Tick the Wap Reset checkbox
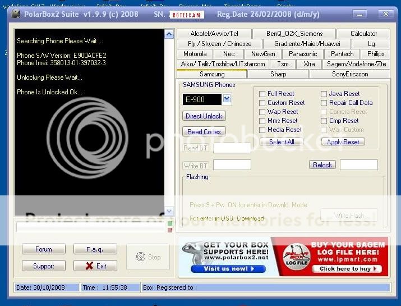This screenshot has height=306, width=401. [x=262, y=112]
